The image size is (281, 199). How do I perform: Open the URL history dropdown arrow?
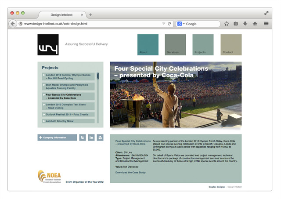click(163, 24)
